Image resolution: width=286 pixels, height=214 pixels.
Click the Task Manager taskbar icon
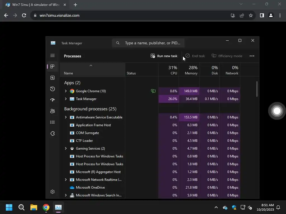(x=58, y=207)
